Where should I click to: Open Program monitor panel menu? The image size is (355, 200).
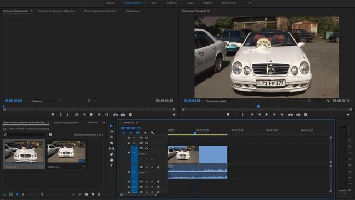point(209,11)
